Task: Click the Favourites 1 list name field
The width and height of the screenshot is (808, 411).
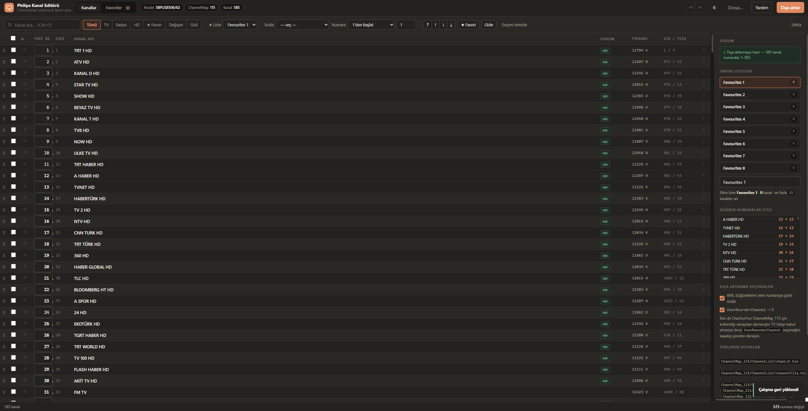Action: tap(760, 182)
